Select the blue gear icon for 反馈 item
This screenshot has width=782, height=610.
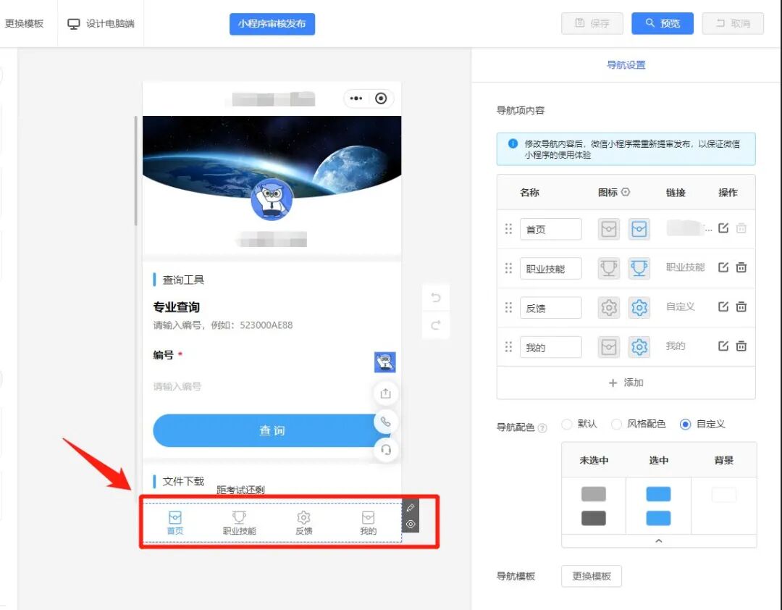(639, 307)
